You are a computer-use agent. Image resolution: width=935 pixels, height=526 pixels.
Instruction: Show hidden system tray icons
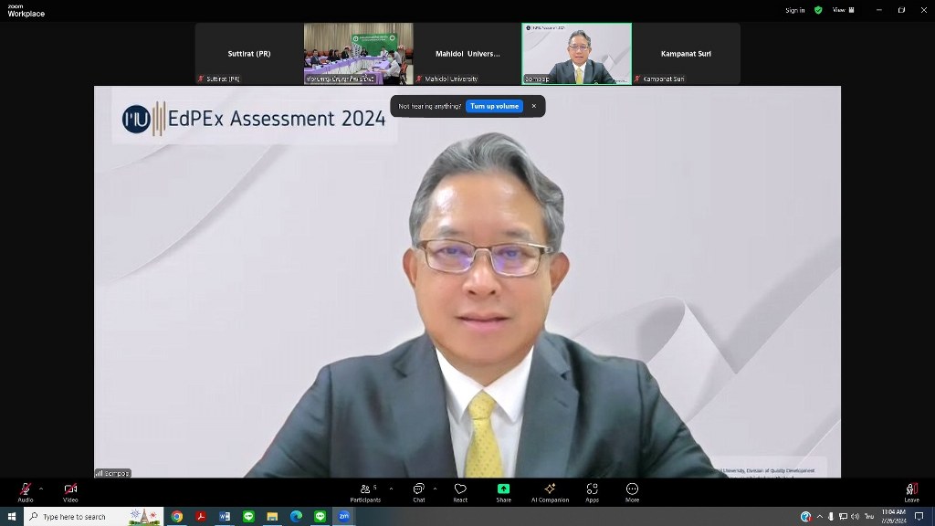[x=820, y=517]
